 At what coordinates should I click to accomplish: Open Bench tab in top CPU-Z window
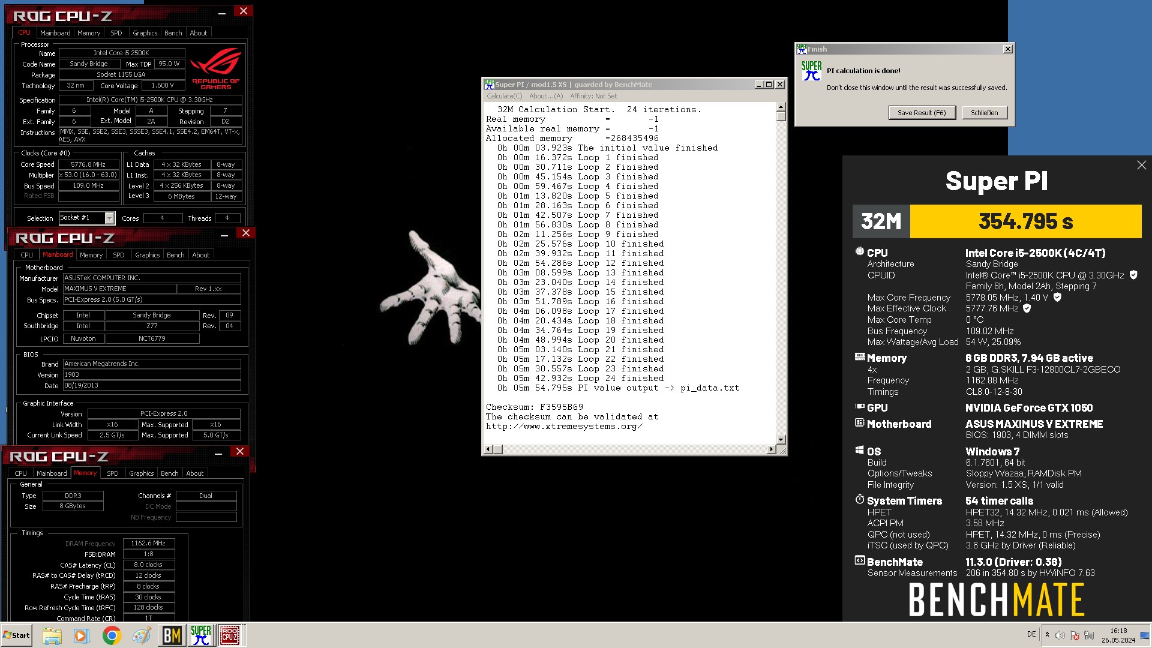173,33
